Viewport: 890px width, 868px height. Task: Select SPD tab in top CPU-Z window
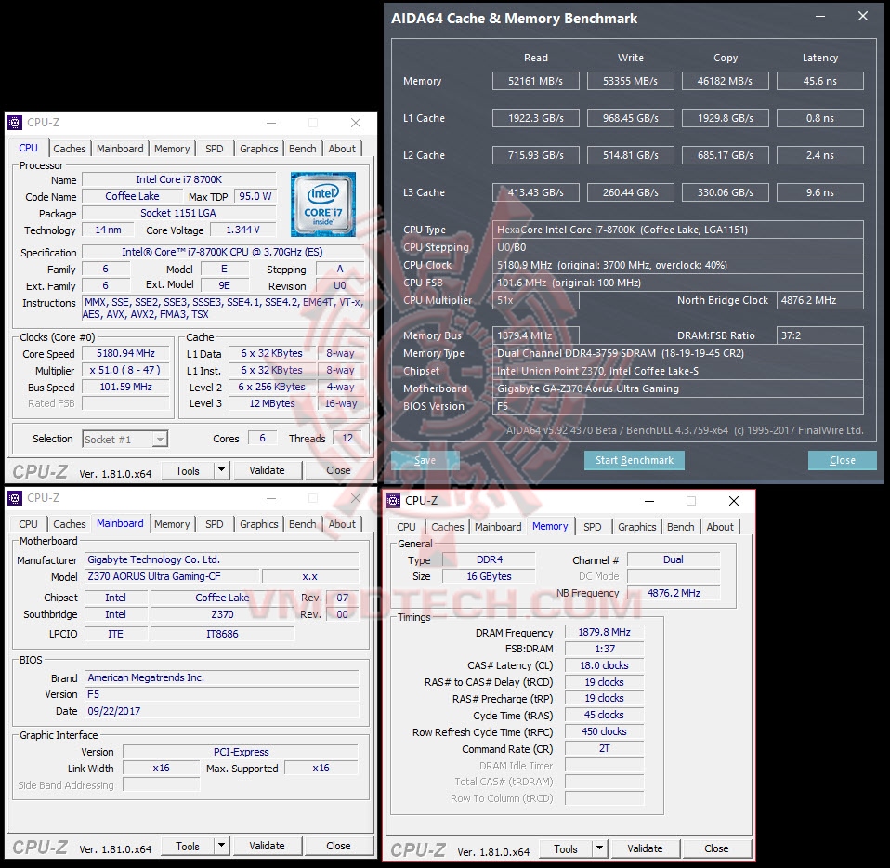214,149
